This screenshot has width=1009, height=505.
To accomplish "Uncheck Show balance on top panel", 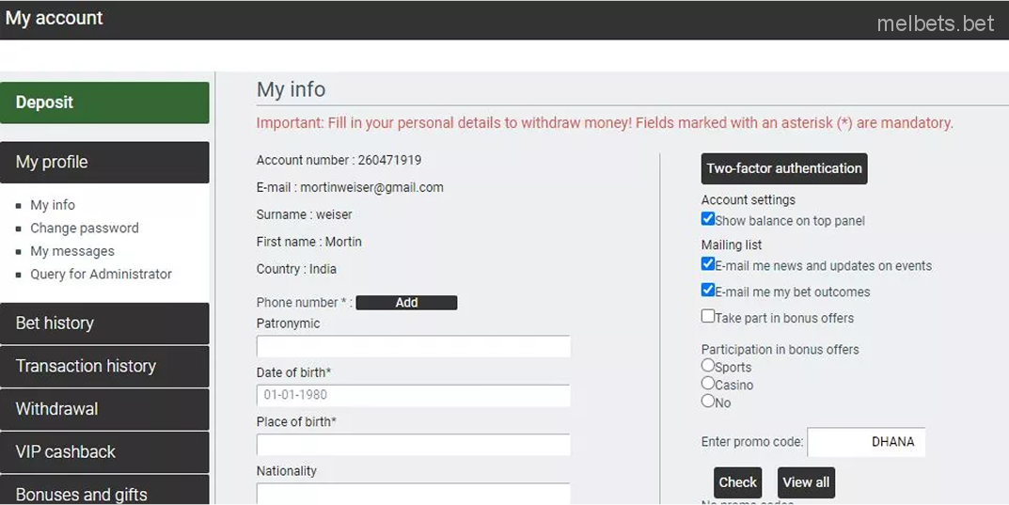I will (x=708, y=219).
